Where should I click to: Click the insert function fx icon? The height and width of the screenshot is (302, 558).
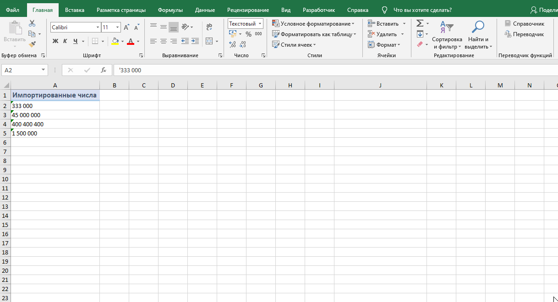pyautogui.click(x=104, y=70)
